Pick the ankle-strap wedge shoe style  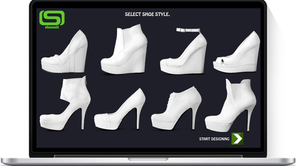183,51
